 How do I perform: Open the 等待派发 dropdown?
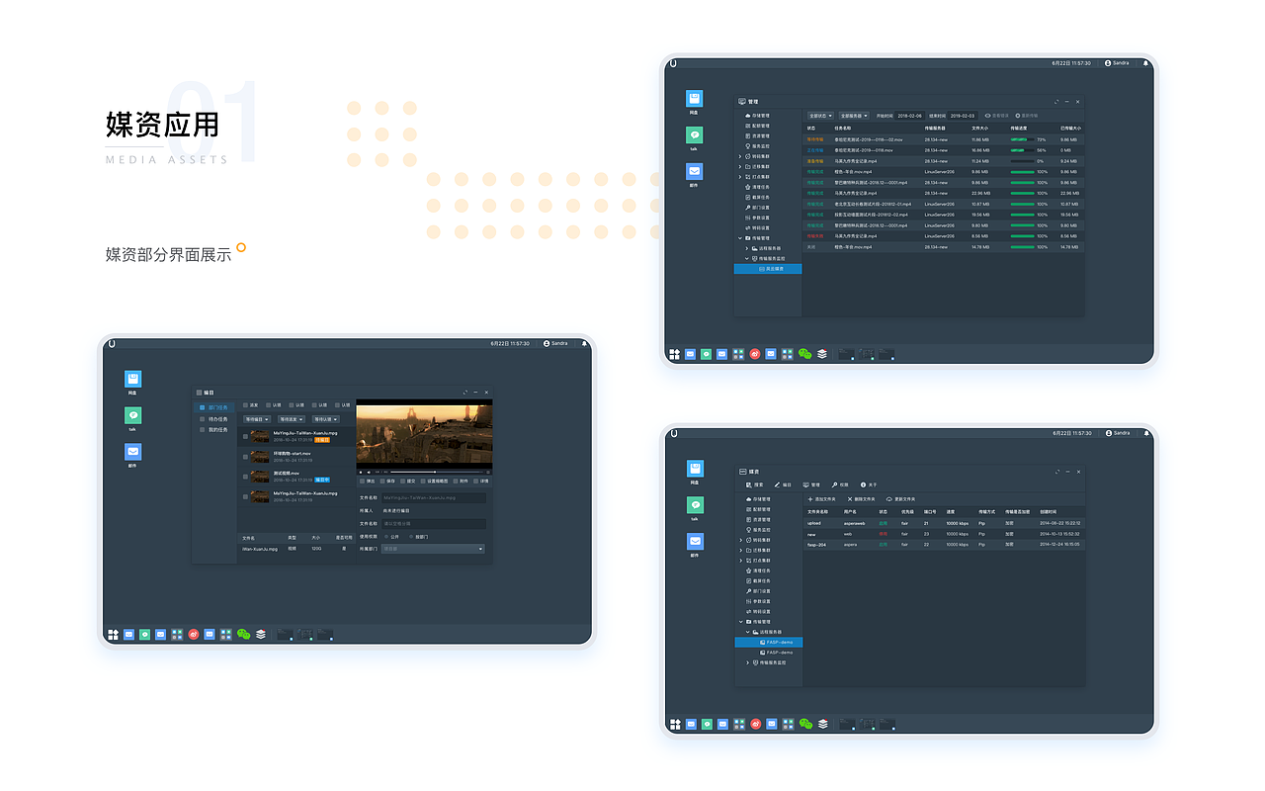pyautogui.click(x=292, y=419)
